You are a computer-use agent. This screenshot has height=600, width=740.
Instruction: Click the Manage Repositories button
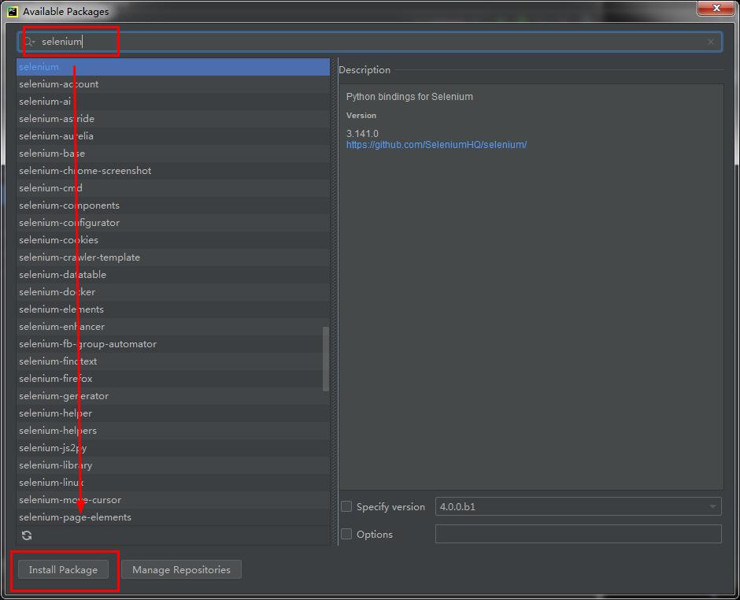coord(181,570)
